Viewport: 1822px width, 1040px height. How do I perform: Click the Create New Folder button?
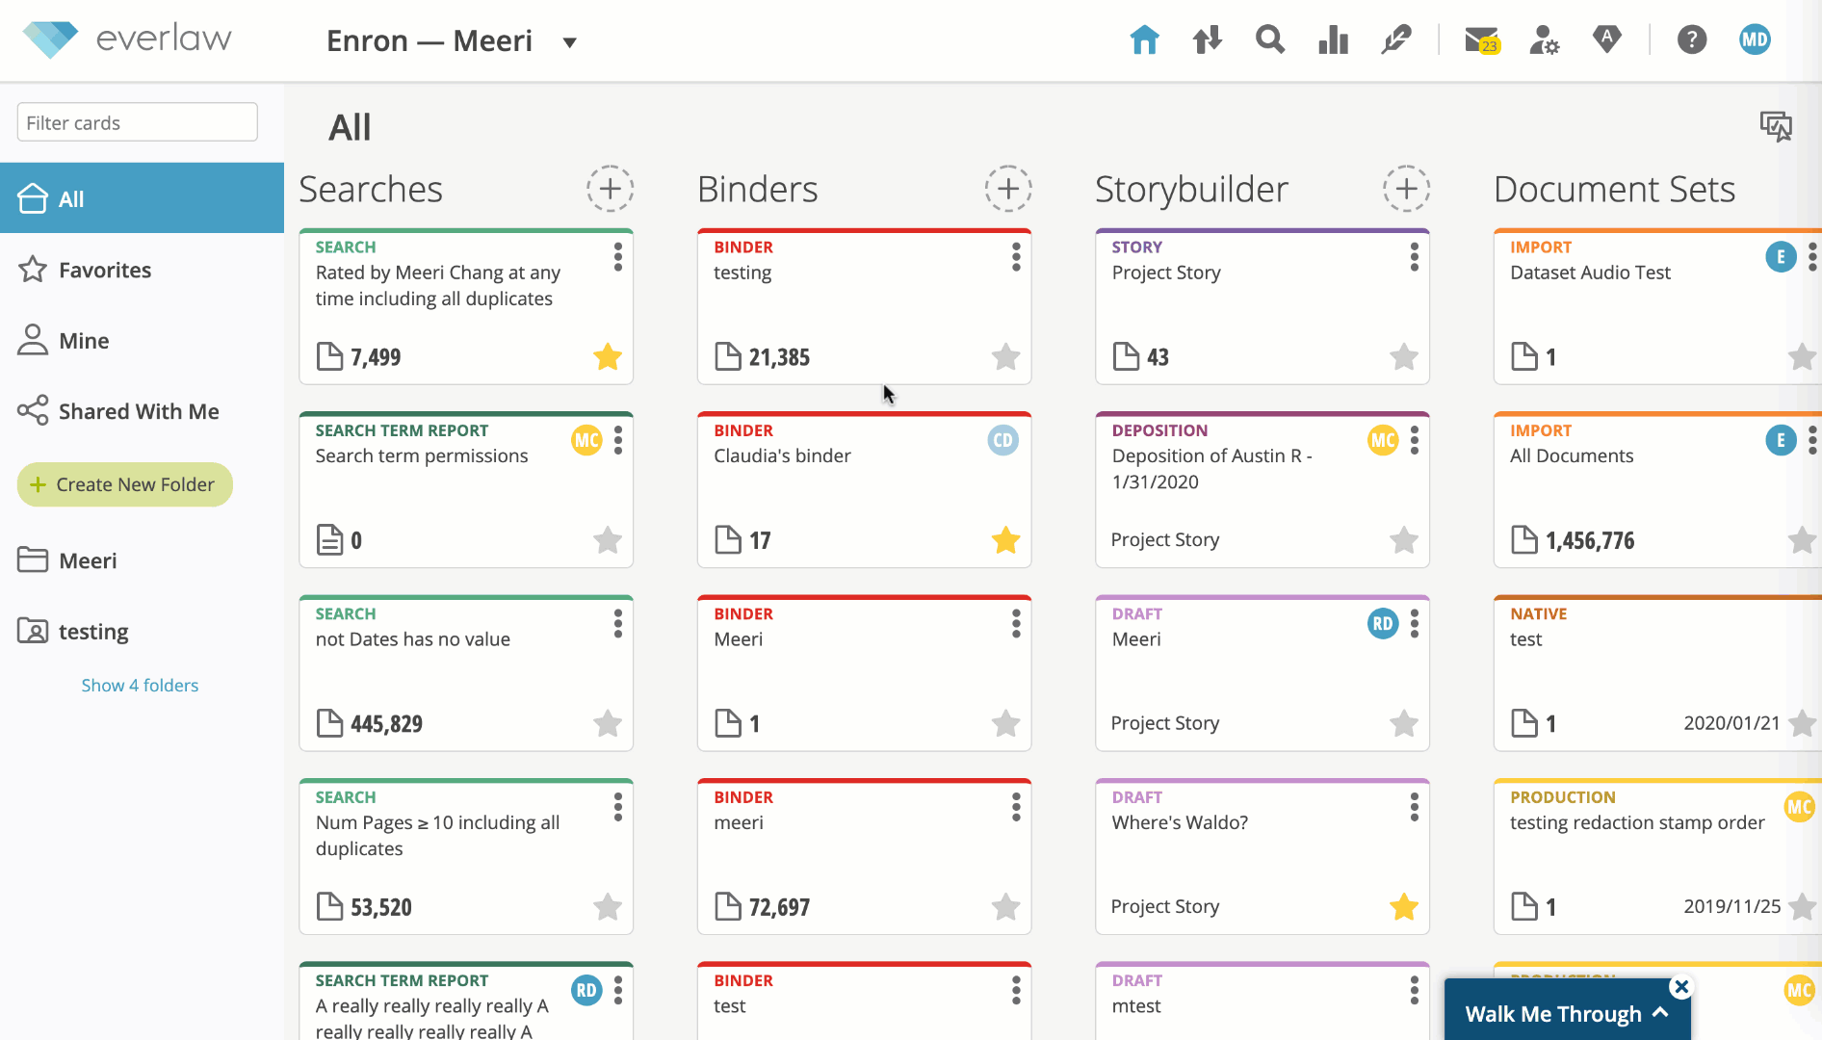pos(124,484)
